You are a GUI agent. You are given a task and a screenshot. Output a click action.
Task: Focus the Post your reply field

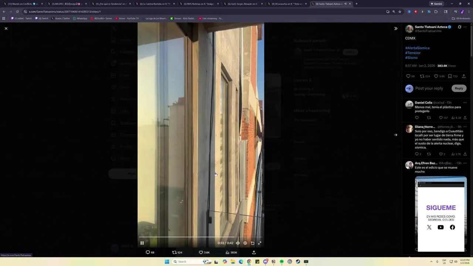coord(429,88)
